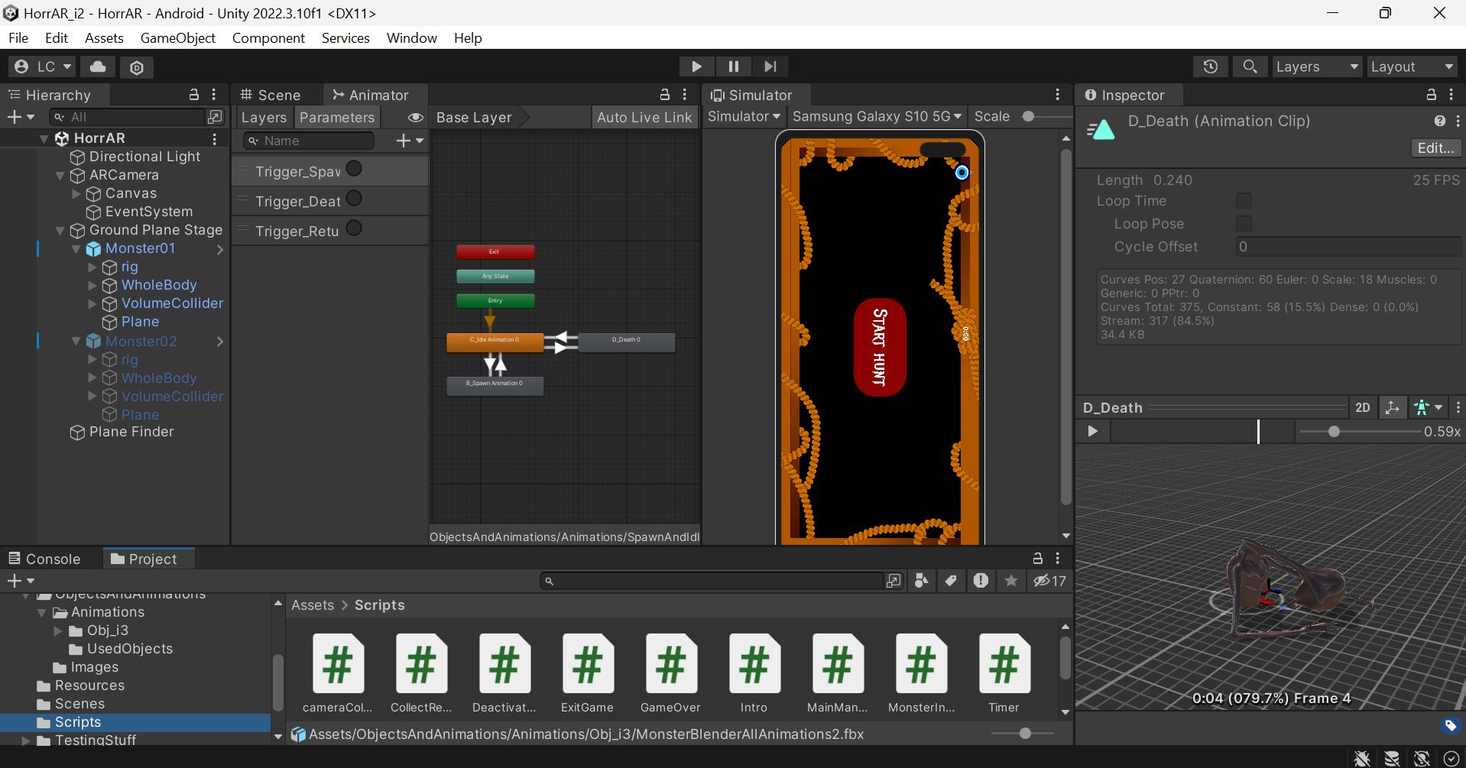
Task: Open the cloud services icon
Action: 98,67
